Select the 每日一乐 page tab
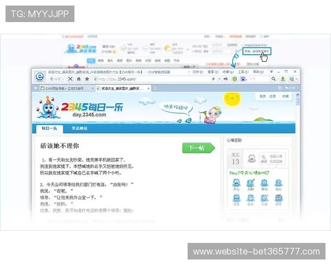 pyautogui.click(x=50, y=129)
